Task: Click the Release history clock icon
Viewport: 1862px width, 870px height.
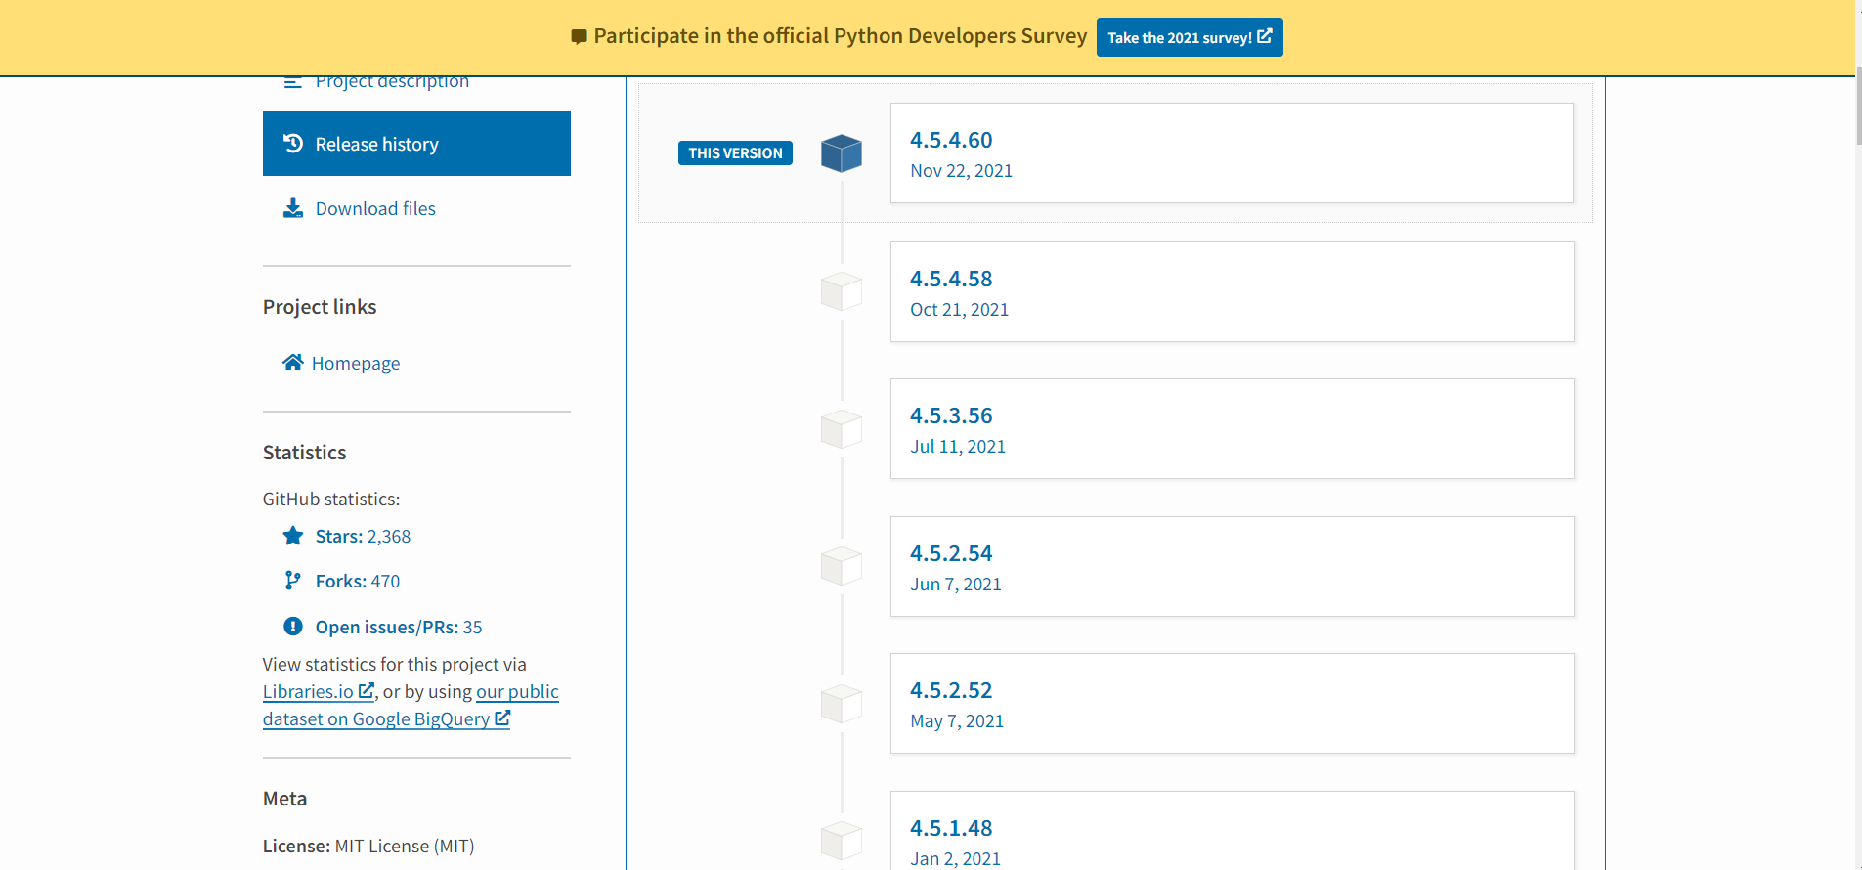Action: click(x=293, y=144)
